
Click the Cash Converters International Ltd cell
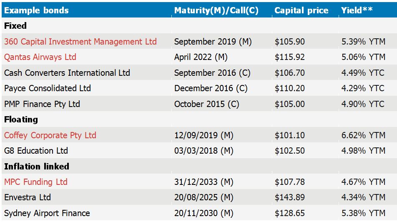[x=67, y=73]
